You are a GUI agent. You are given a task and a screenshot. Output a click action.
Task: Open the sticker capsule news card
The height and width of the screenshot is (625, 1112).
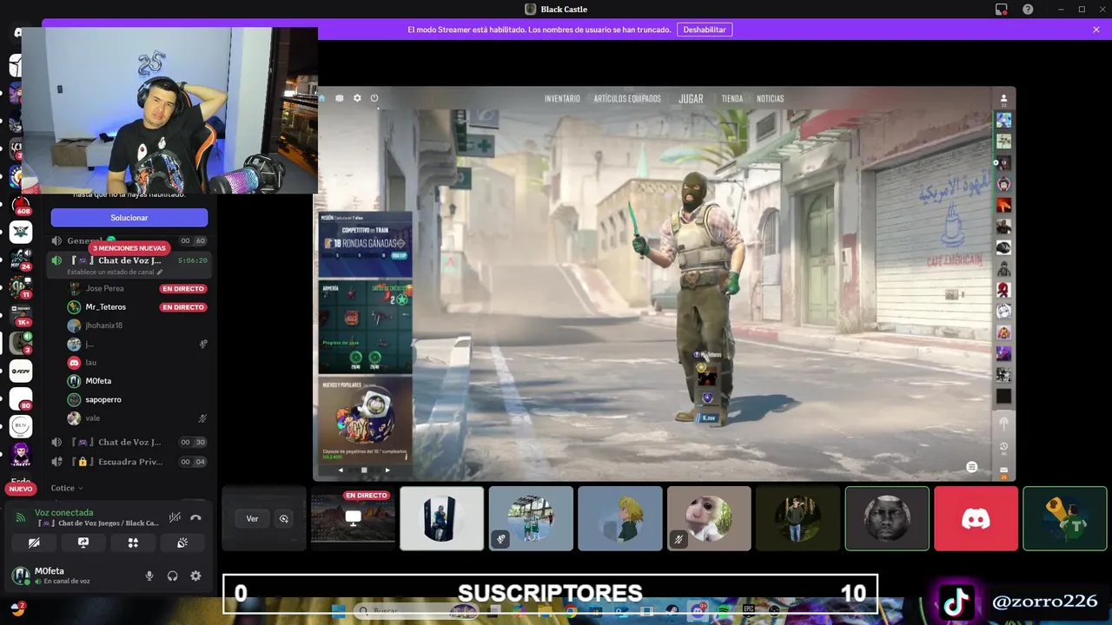365,419
